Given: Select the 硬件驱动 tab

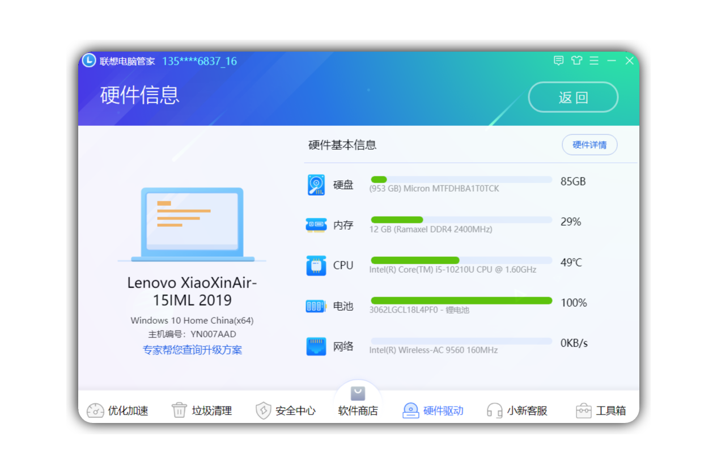Looking at the screenshot, I should pos(433,410).
